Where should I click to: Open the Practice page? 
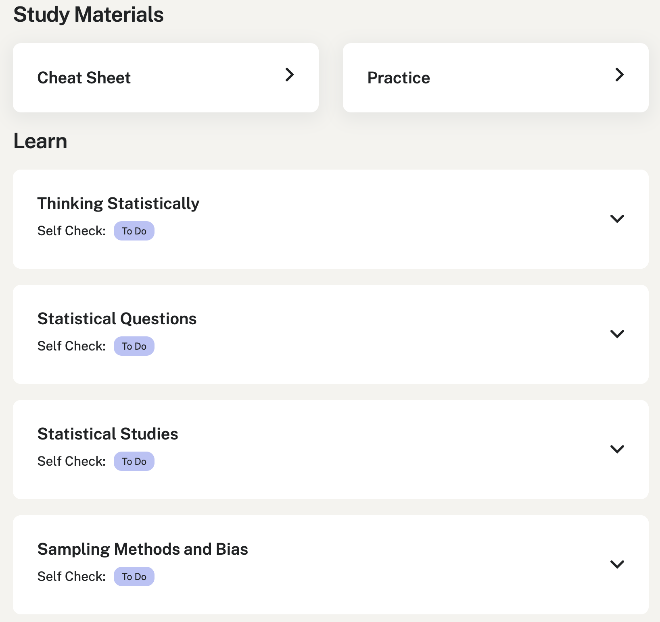pos(398,77)
